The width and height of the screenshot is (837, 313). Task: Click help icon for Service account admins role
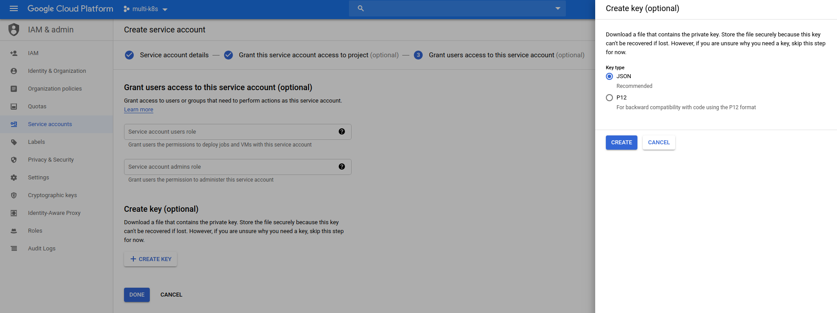[342, 166]
